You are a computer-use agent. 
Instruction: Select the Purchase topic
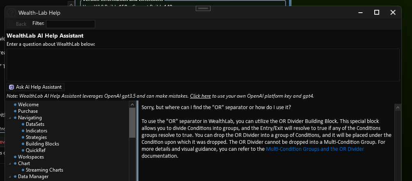click(28, 111)
